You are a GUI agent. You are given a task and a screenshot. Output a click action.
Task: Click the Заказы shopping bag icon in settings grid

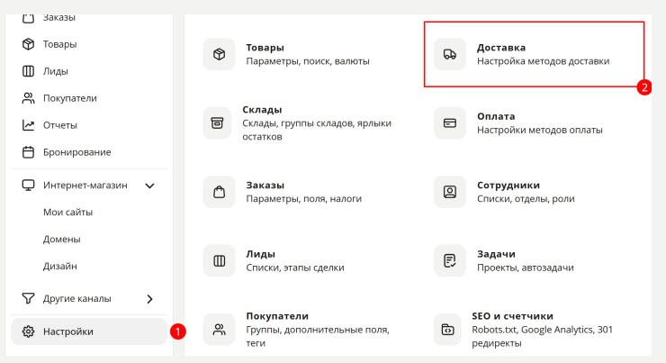(220, 192)
